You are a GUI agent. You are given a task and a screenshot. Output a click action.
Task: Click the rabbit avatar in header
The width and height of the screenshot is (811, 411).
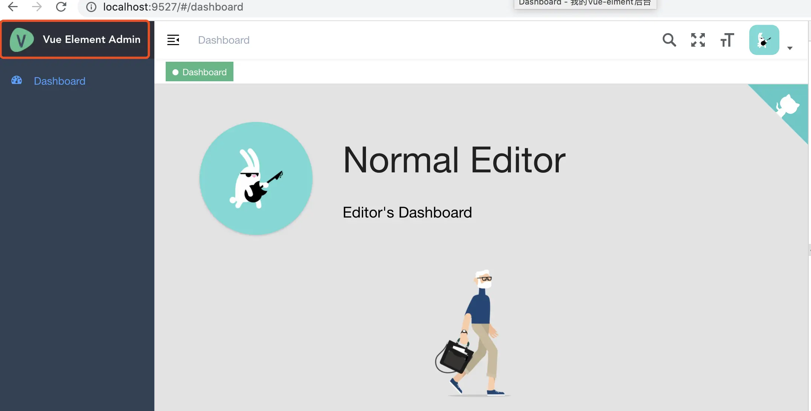pos(764,40)
